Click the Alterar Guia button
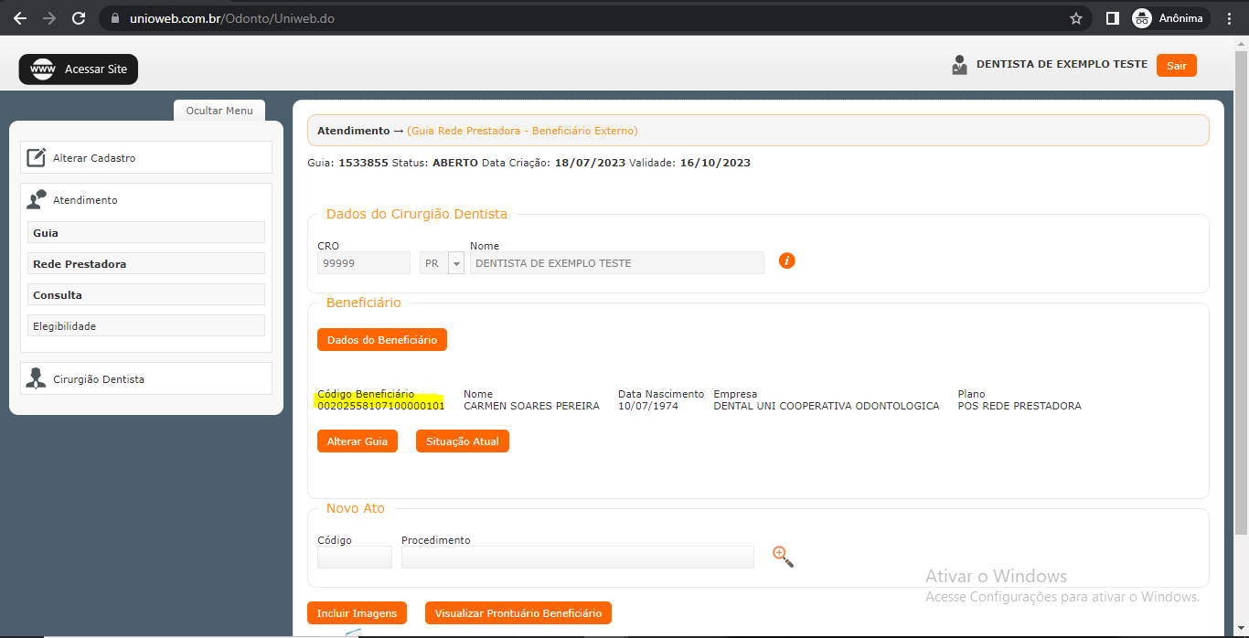The width and height of the screenshot is (1249, 638). (358, 441)
